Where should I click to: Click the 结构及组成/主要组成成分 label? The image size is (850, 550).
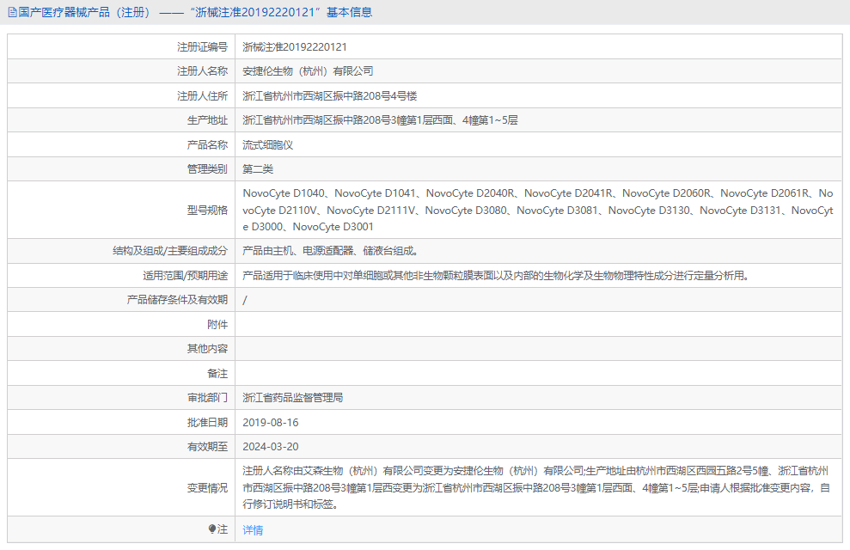(x=169, y=251)
